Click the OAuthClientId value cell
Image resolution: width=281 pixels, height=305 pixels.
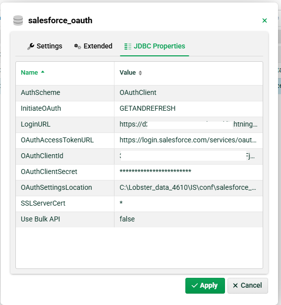(187, 156)
